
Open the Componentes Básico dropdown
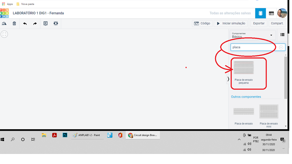pyautogui.click(x=252, y=35)
